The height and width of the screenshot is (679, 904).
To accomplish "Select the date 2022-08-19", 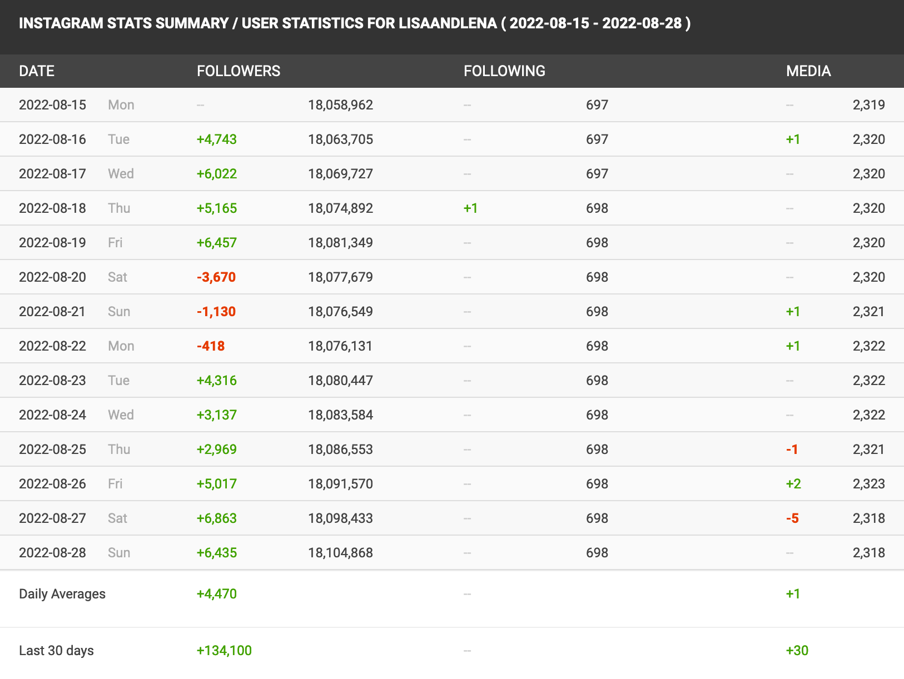I will pos(52,243).
